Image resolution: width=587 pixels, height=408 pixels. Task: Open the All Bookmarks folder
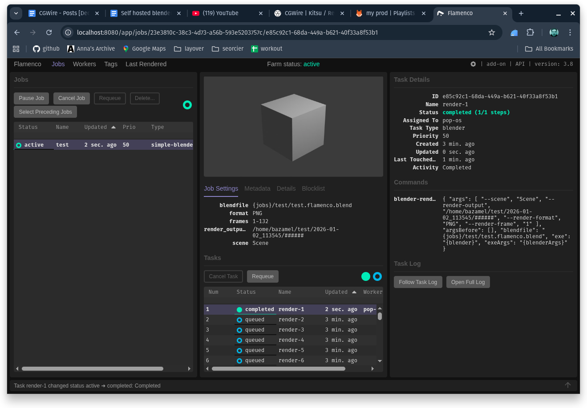pos(549,49)
